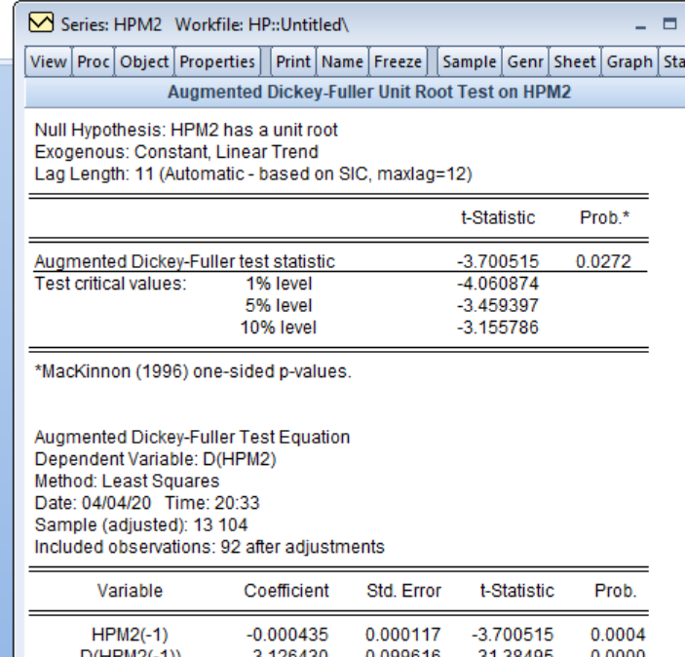Click the '5% level' label
The width and height of the screenshot is (685, 657).
point(279,305)
